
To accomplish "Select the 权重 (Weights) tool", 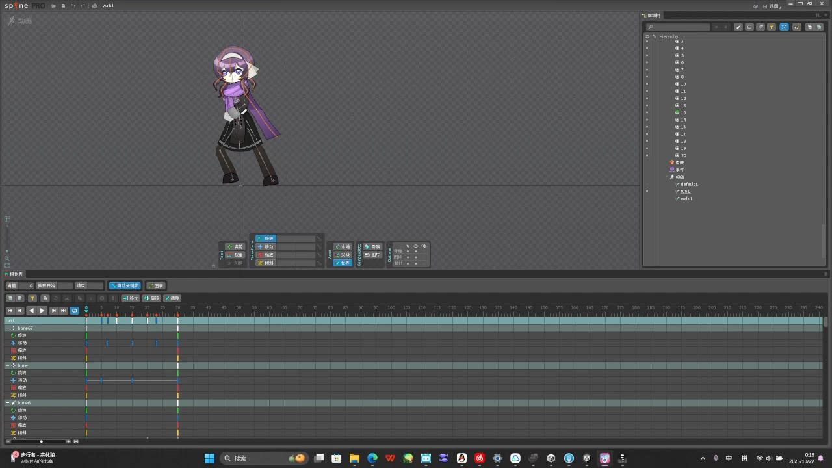I will pyautogui.click(x=235, y=255).
